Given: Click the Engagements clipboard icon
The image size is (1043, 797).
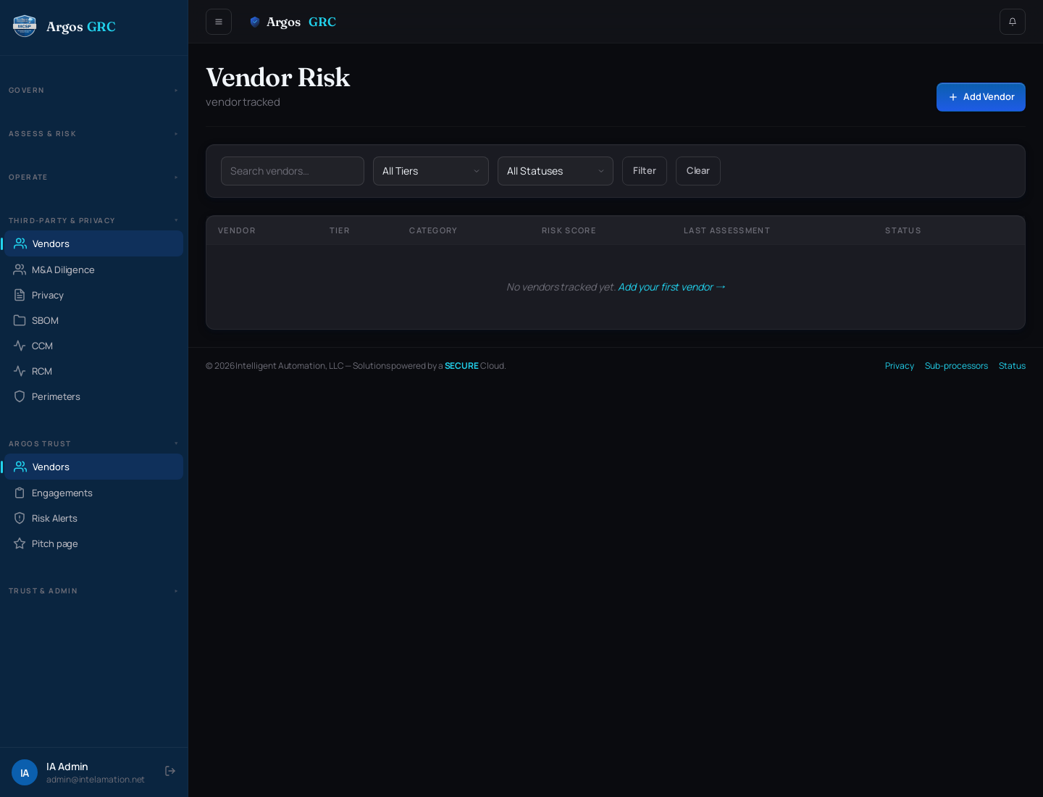Looking at the screenshot, I should coord(20,493).
